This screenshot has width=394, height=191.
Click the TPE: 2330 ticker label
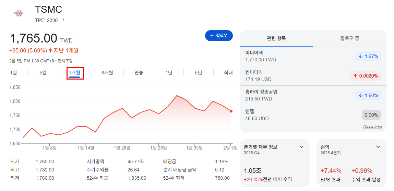[x=47, y=20]
